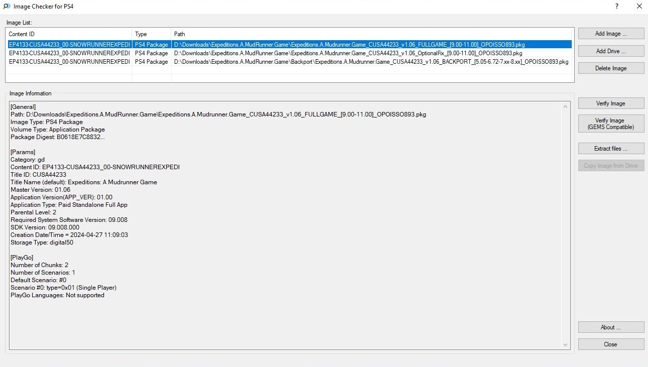
Task: Open the Extract files dialog
Action: point(611,149)
